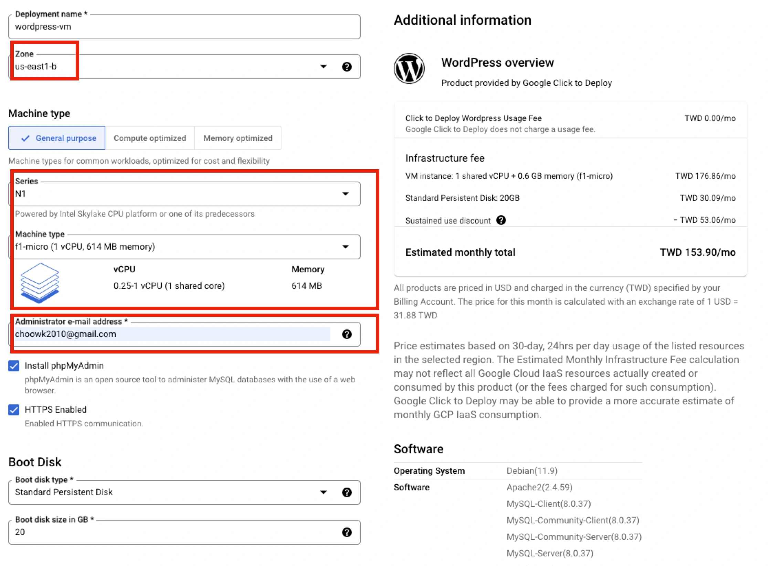The image size is (771, 566).
Task: Expand the Series dropdown set to N1
Action: click(x=184, y=194)
